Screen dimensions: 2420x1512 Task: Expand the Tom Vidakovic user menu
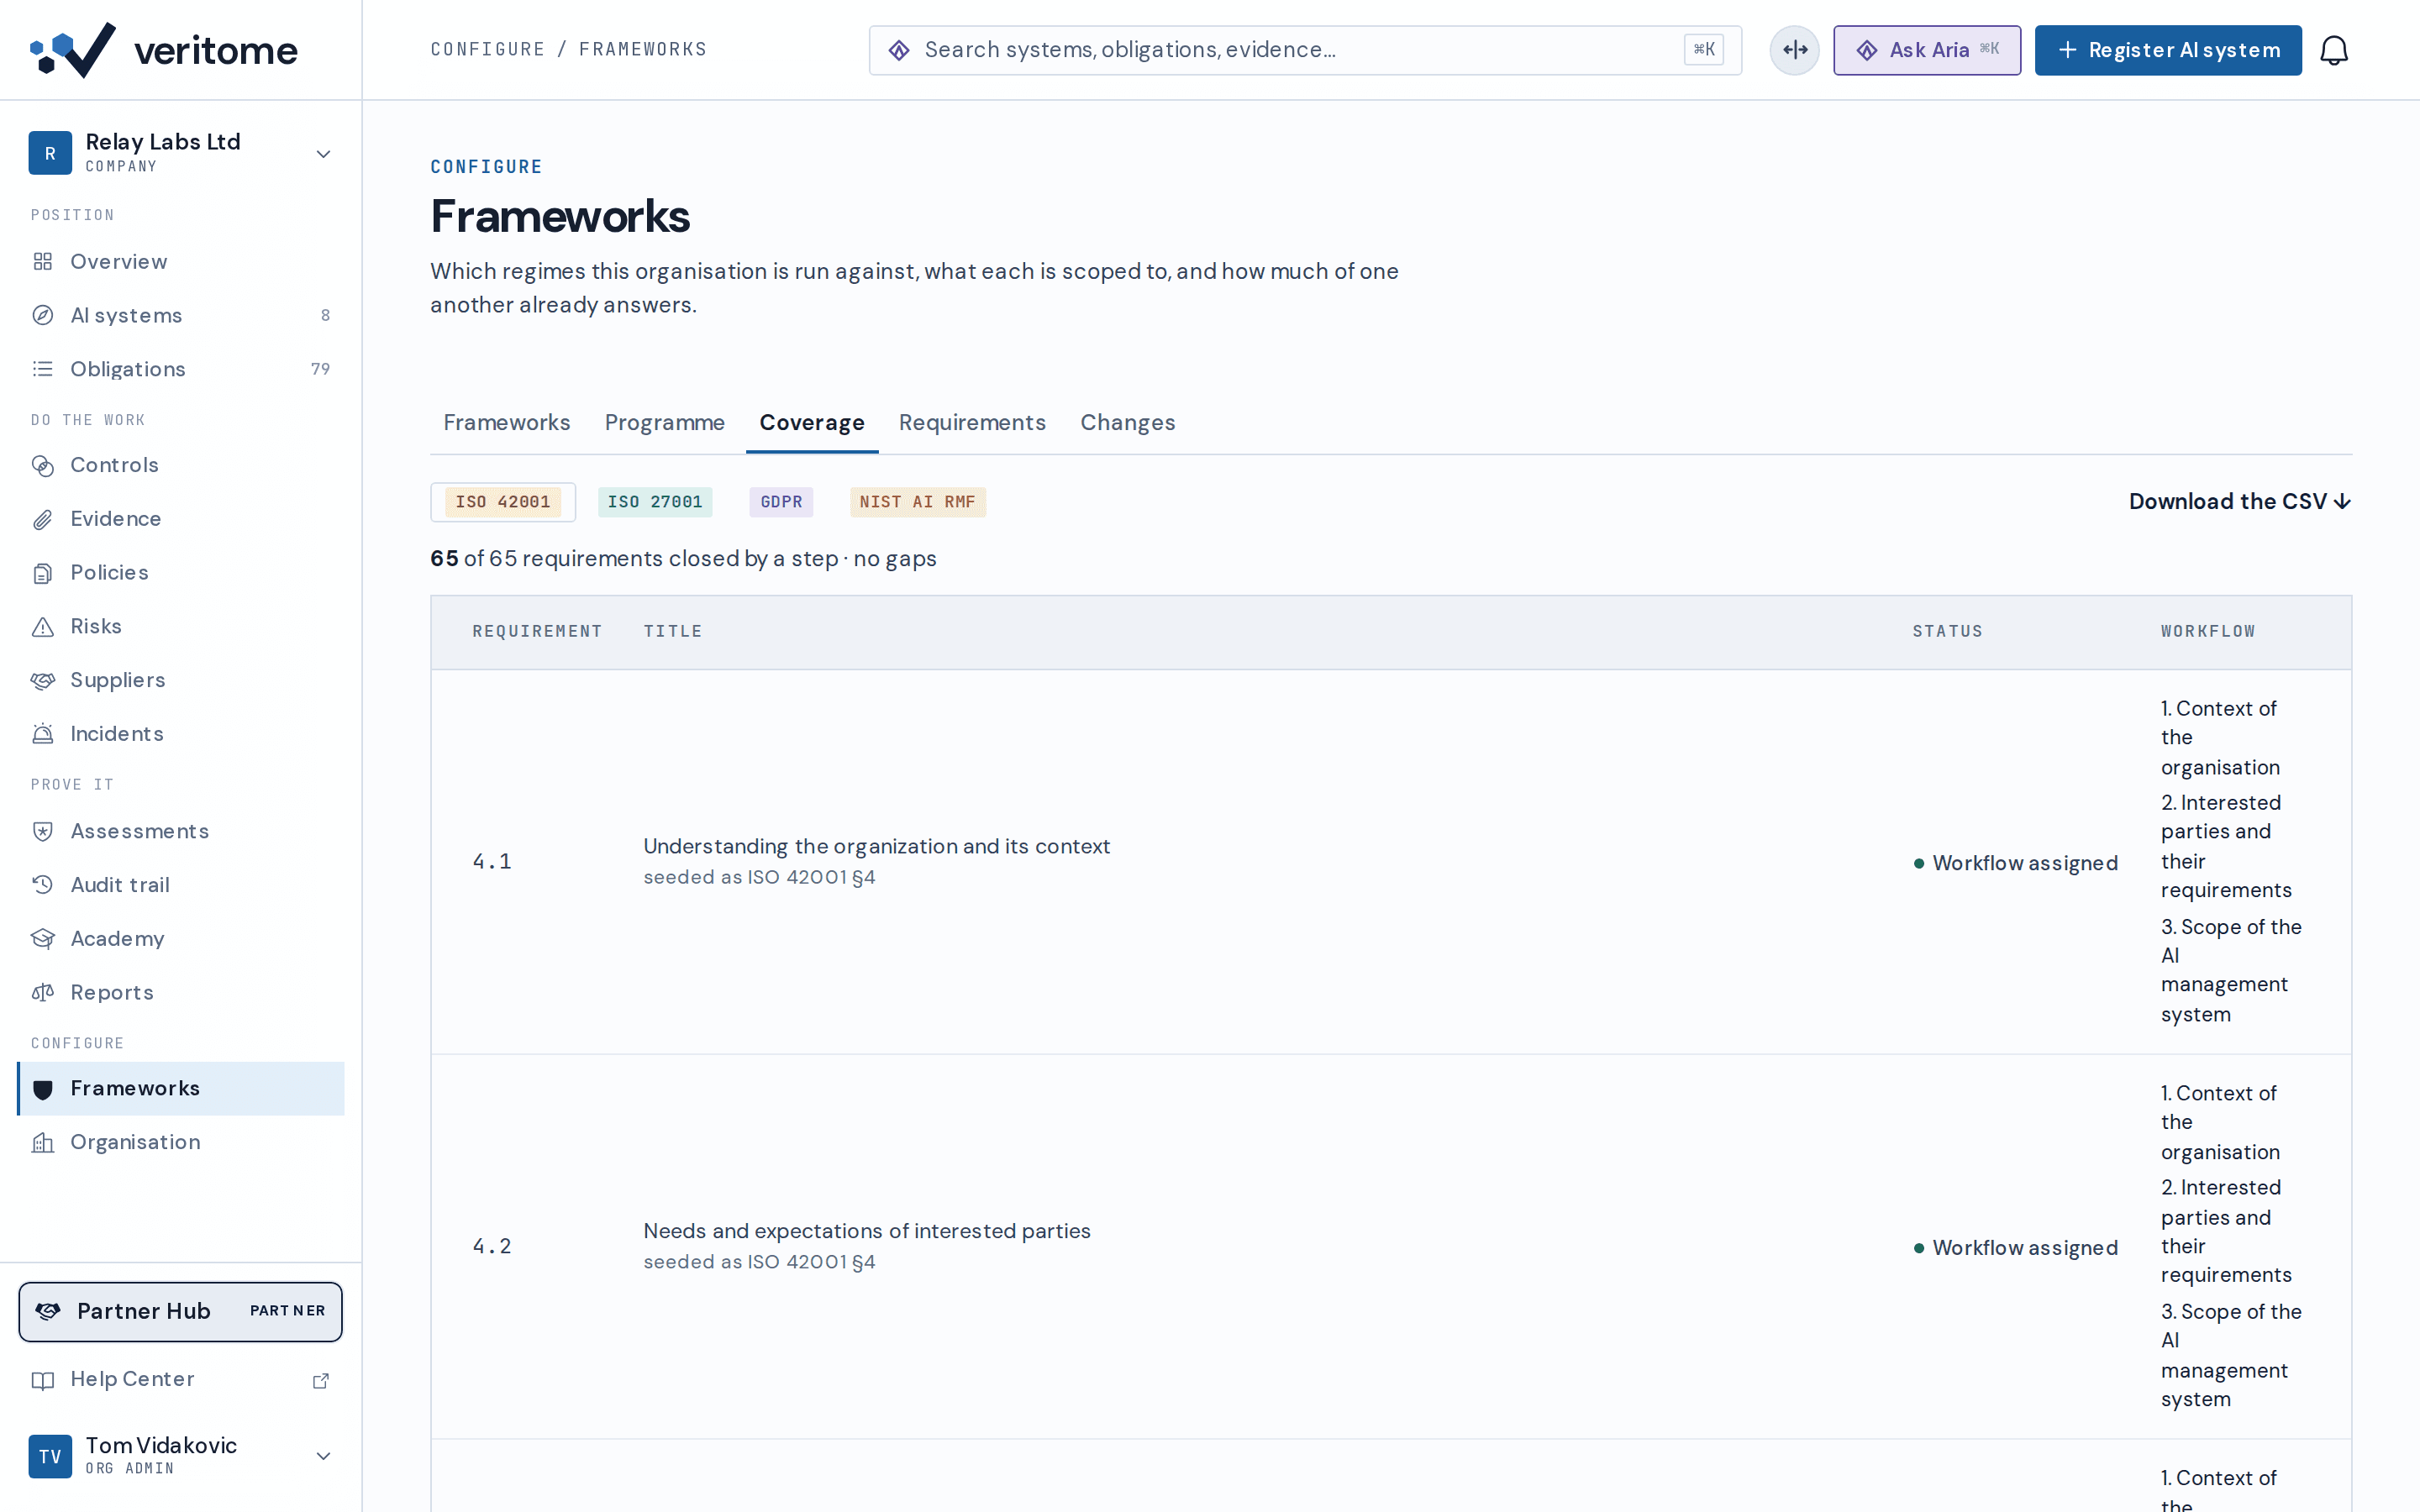(323, 1456)
